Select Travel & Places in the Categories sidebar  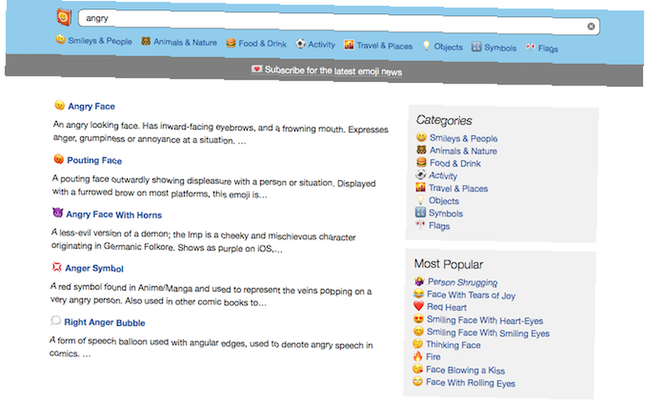(x=458, y=188)
